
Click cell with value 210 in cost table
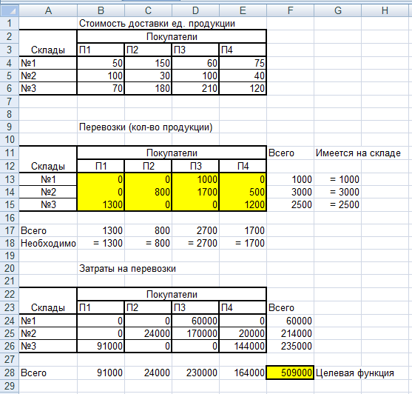click(x=195, y=88)
